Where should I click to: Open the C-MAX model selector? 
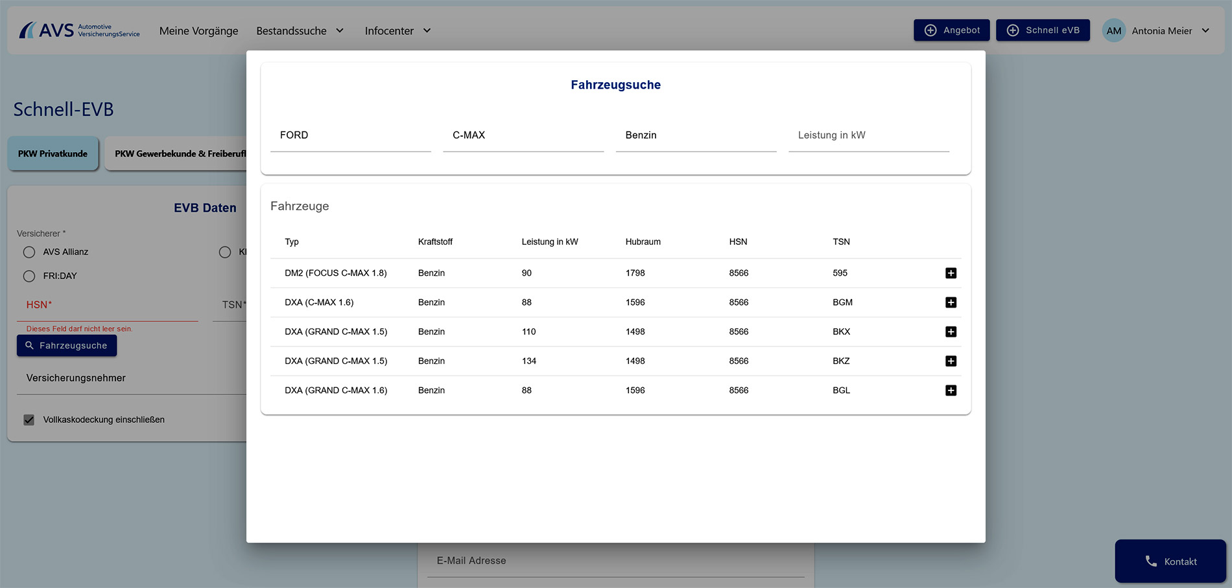(523, 135)
